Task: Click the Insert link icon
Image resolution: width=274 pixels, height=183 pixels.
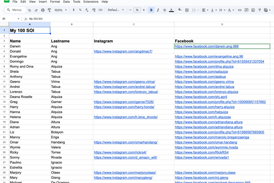Action: point(239,10)
